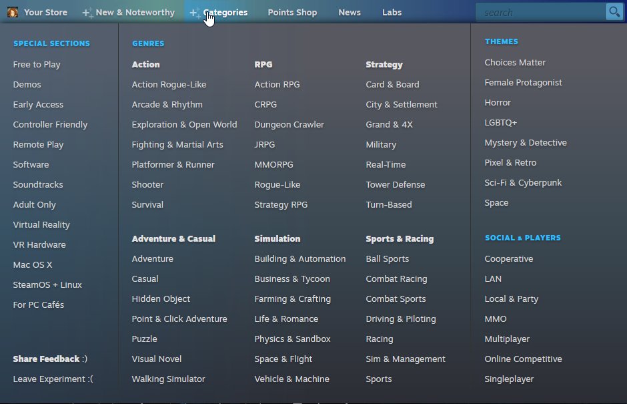
Task: View the Sci-Fi & Cyberpunk theme
Action: tap(524, 182)
